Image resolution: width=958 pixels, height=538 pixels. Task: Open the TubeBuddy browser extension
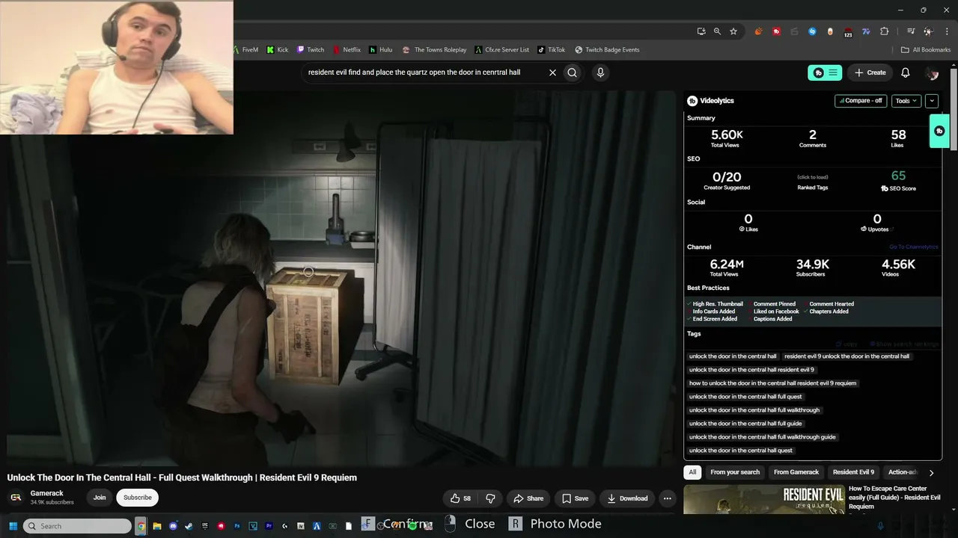click(776, 31)
